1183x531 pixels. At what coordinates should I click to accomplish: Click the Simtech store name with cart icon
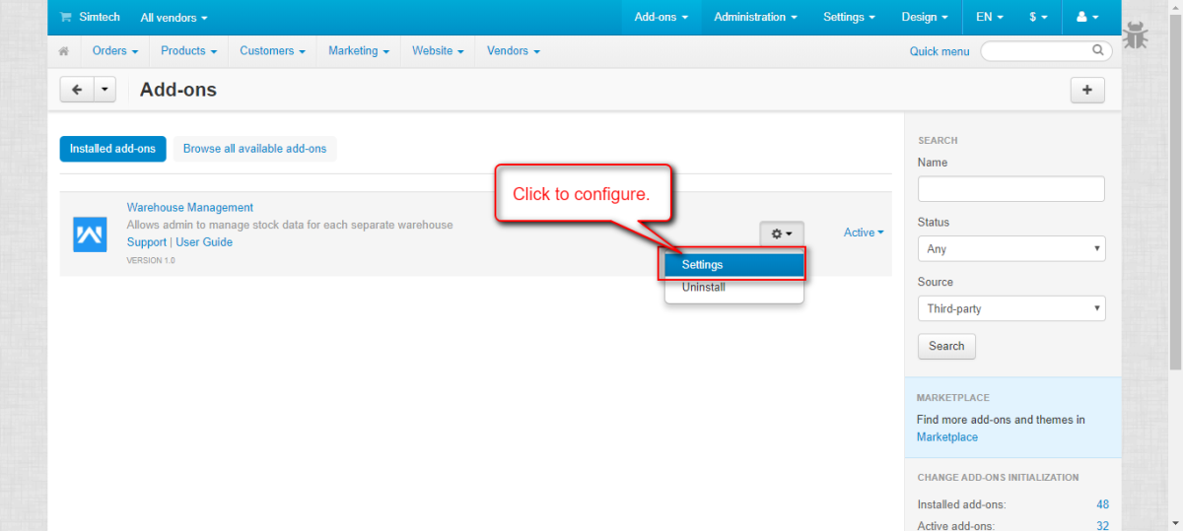click(x=90, y=17)
